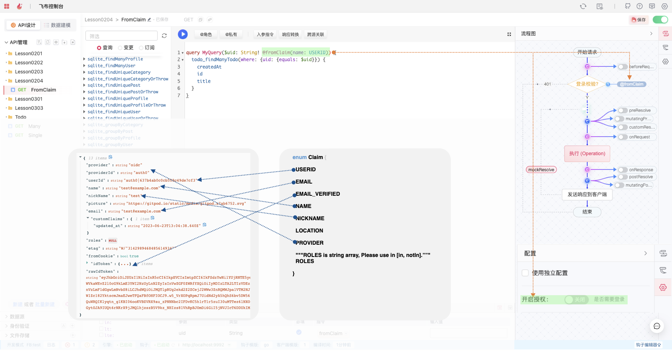Click the 保存 save button

click(638, 20)
